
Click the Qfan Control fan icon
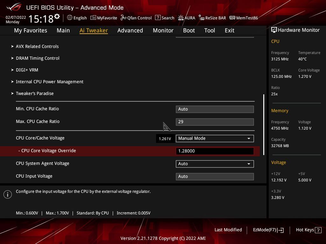click(x=123, y=18)
